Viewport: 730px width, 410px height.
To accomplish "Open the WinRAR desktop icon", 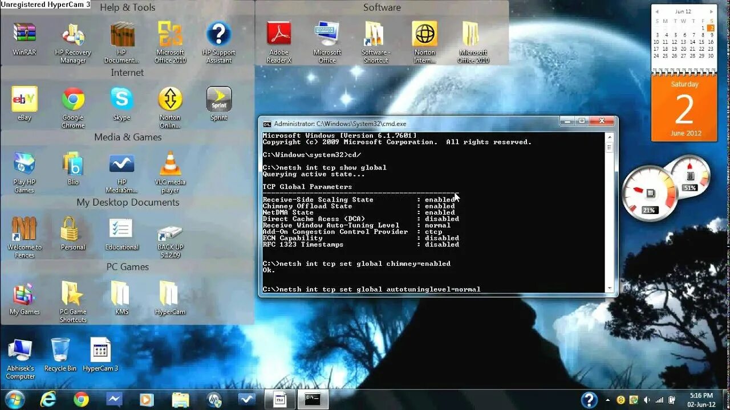I will (25, 39).
